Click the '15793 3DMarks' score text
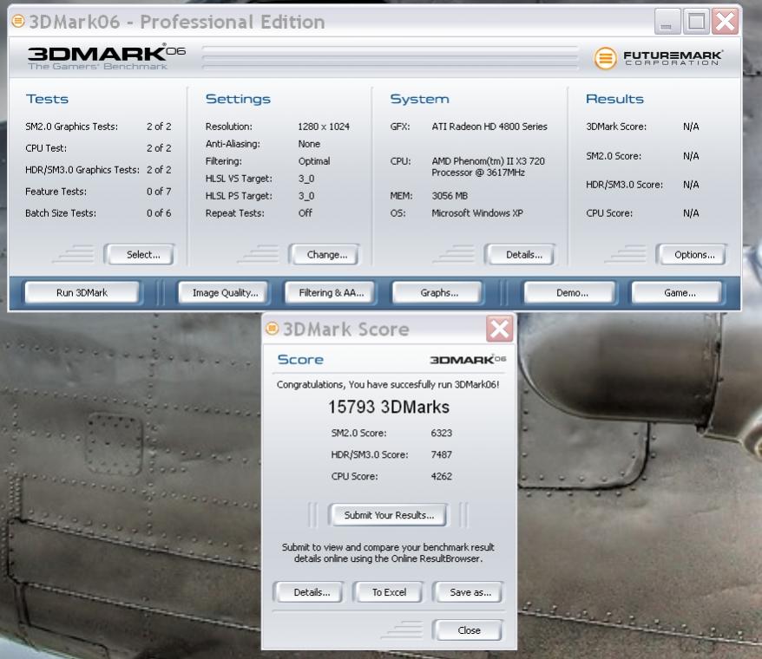This screenshot has height=659, width=762. (389, 407)
